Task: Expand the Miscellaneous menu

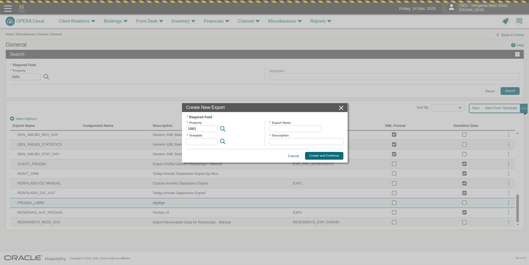Action: pos(285,21)
